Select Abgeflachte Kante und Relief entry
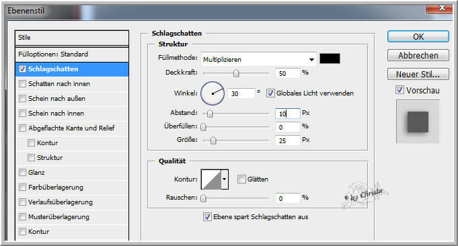Viewport: 458px width, 246px height. coord(72,128)
